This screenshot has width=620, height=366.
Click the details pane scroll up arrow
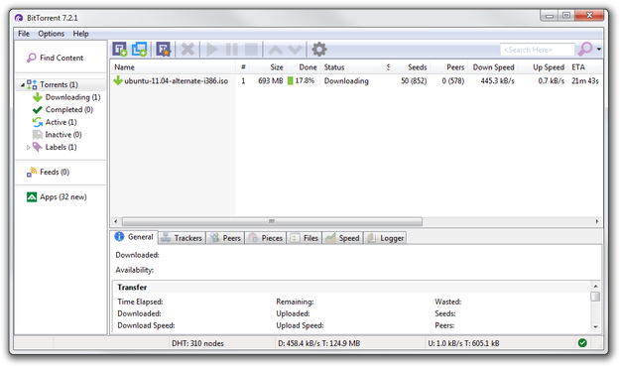tap(595, 286)
